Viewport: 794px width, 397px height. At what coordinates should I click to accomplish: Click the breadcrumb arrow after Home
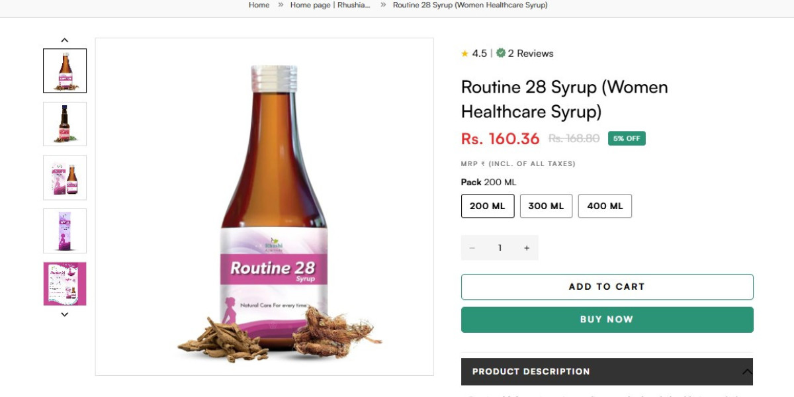tap(280, 5)
